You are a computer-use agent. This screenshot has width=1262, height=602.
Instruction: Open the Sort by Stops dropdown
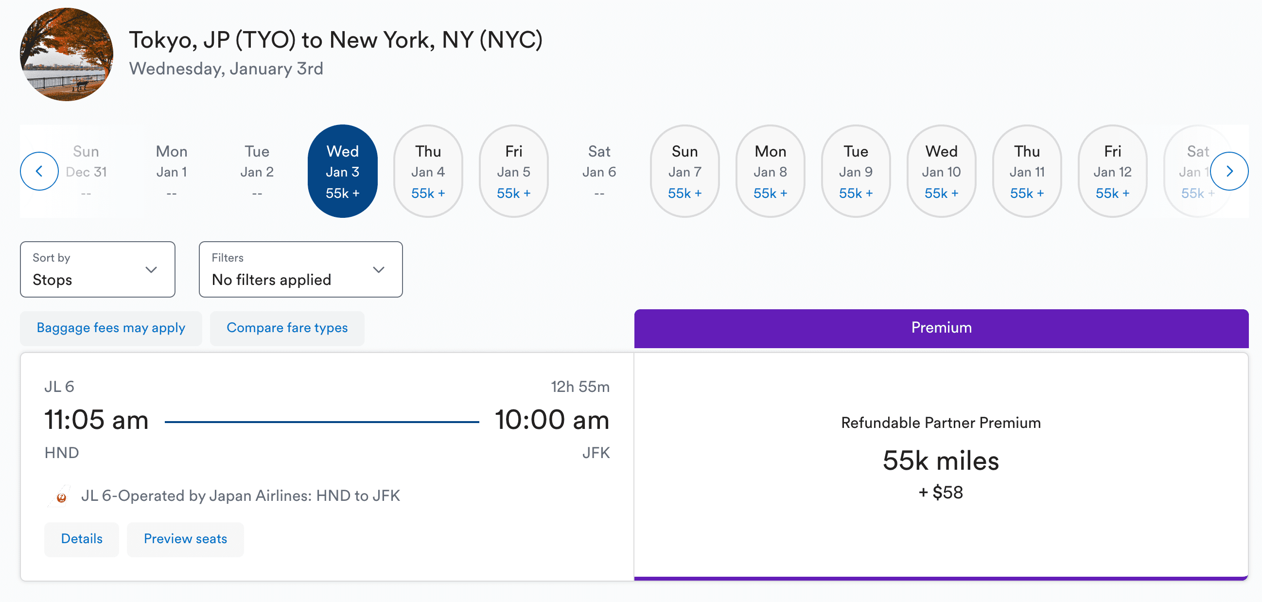98,269
